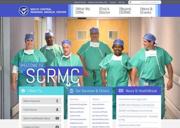Click the I Want To panel header

41,91
